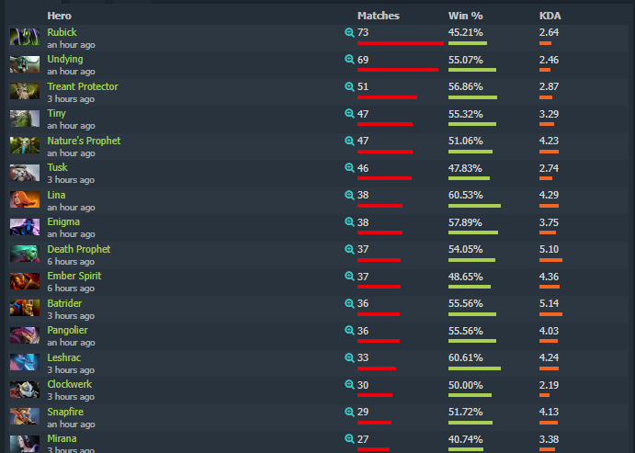Sort the table by Matches column header
This screenshot has height=453, width=635.
coord(379,16)
